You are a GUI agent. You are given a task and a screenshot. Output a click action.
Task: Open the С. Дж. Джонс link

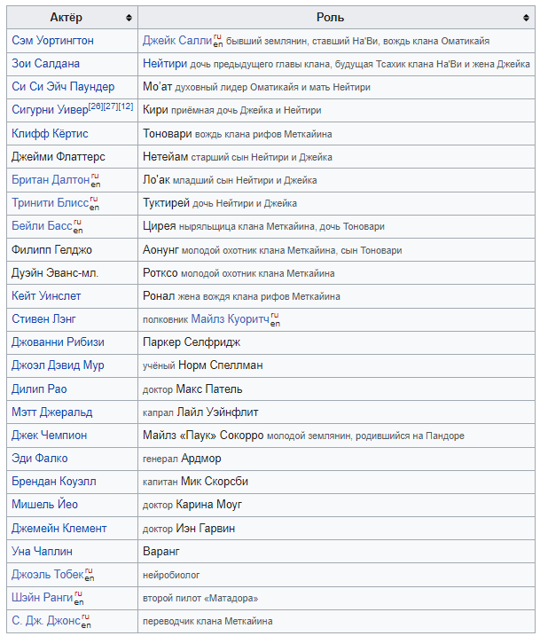[x=46, y=621]
